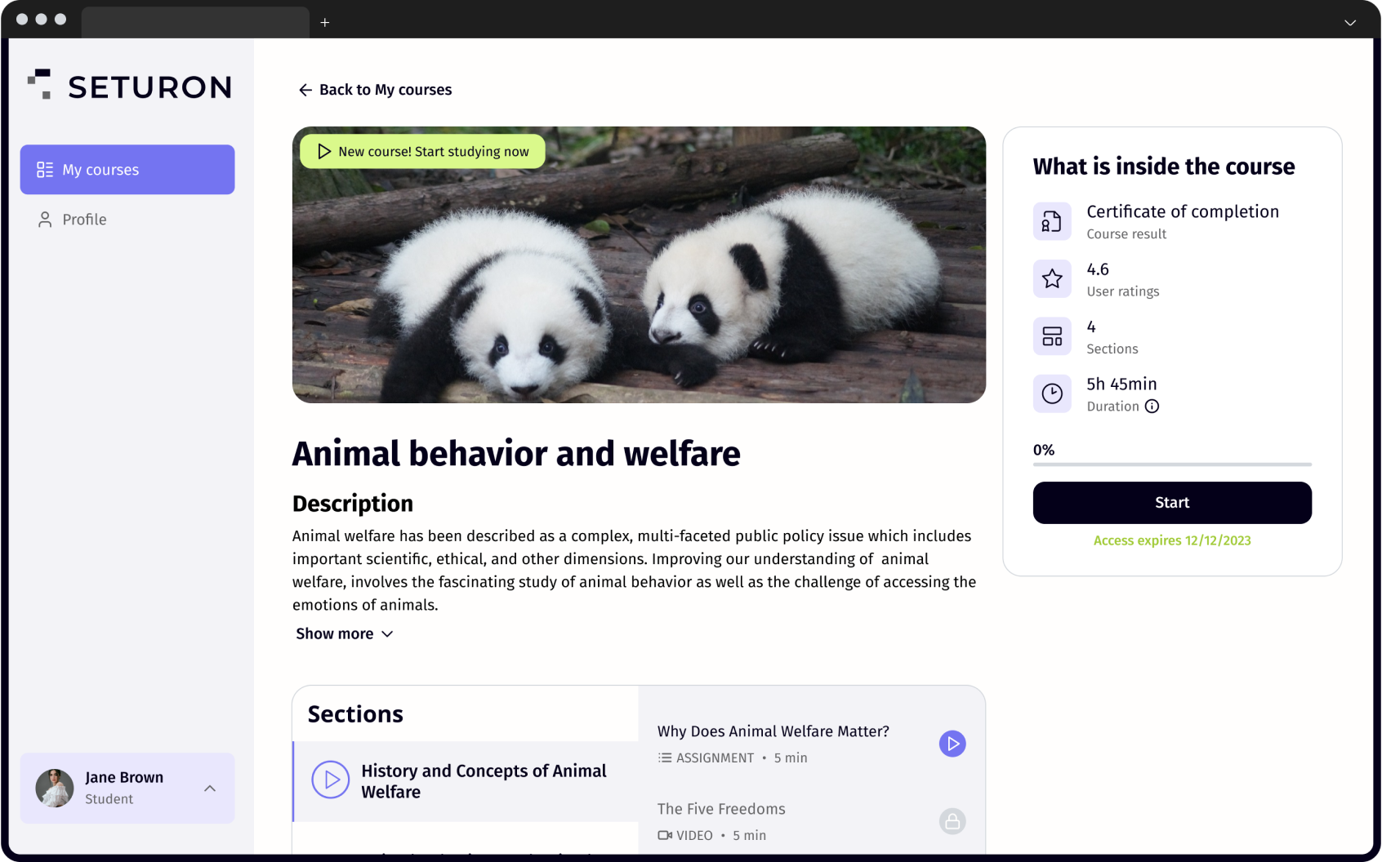
Task: Click the clock Duration icon
Action: pyautogui.click(x=1052, y=393)
